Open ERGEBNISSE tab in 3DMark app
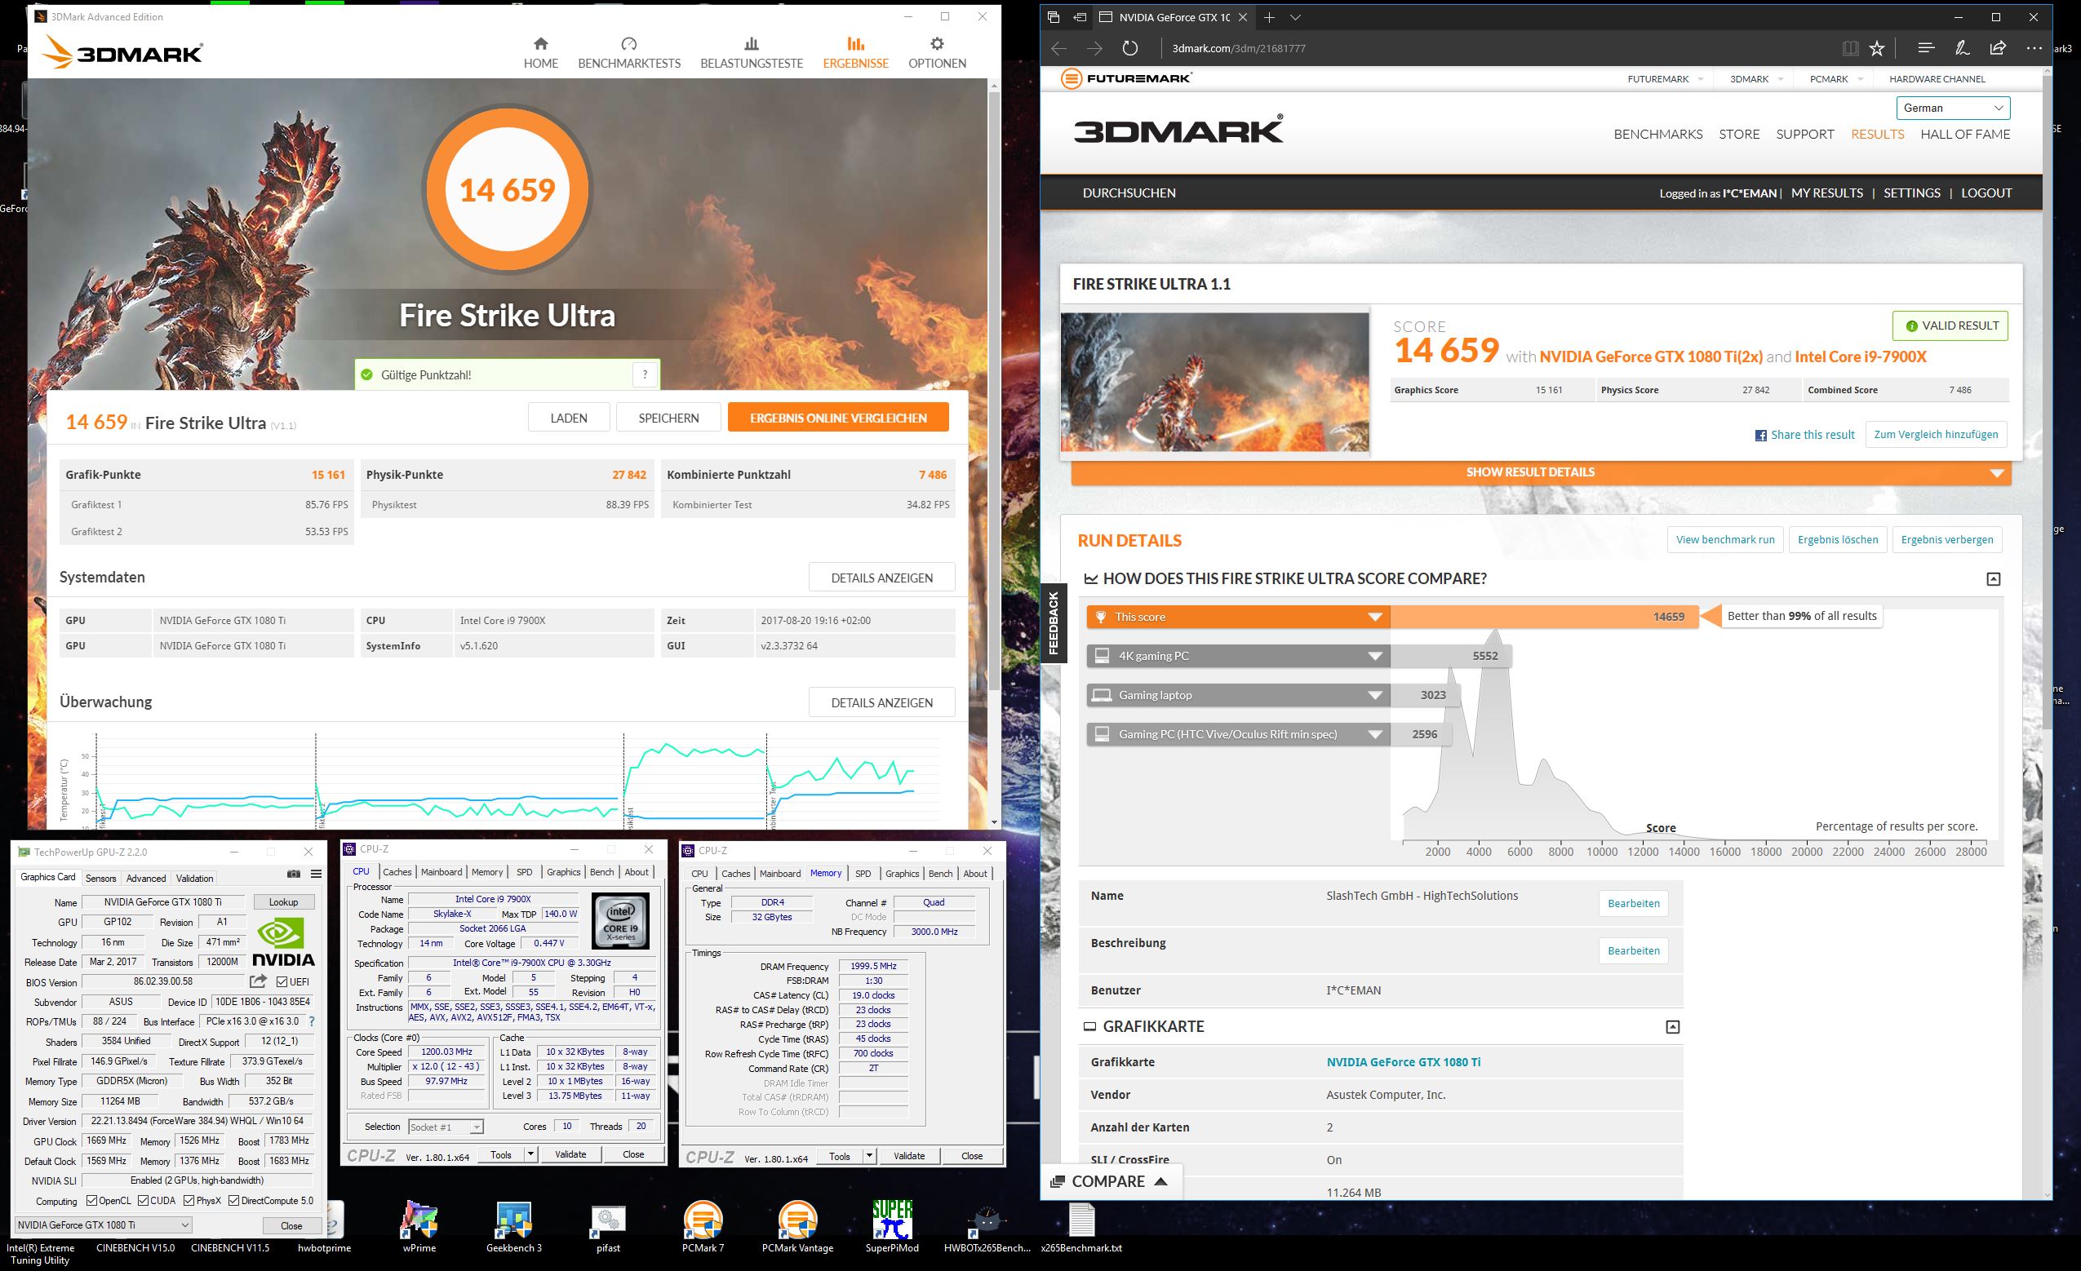Screen dimensions: 2081x1271 (855, 52)
